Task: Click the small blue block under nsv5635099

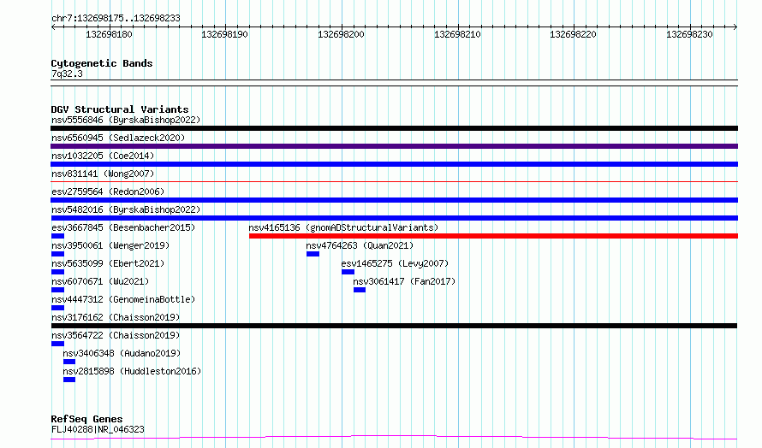Action: [57, 272]
